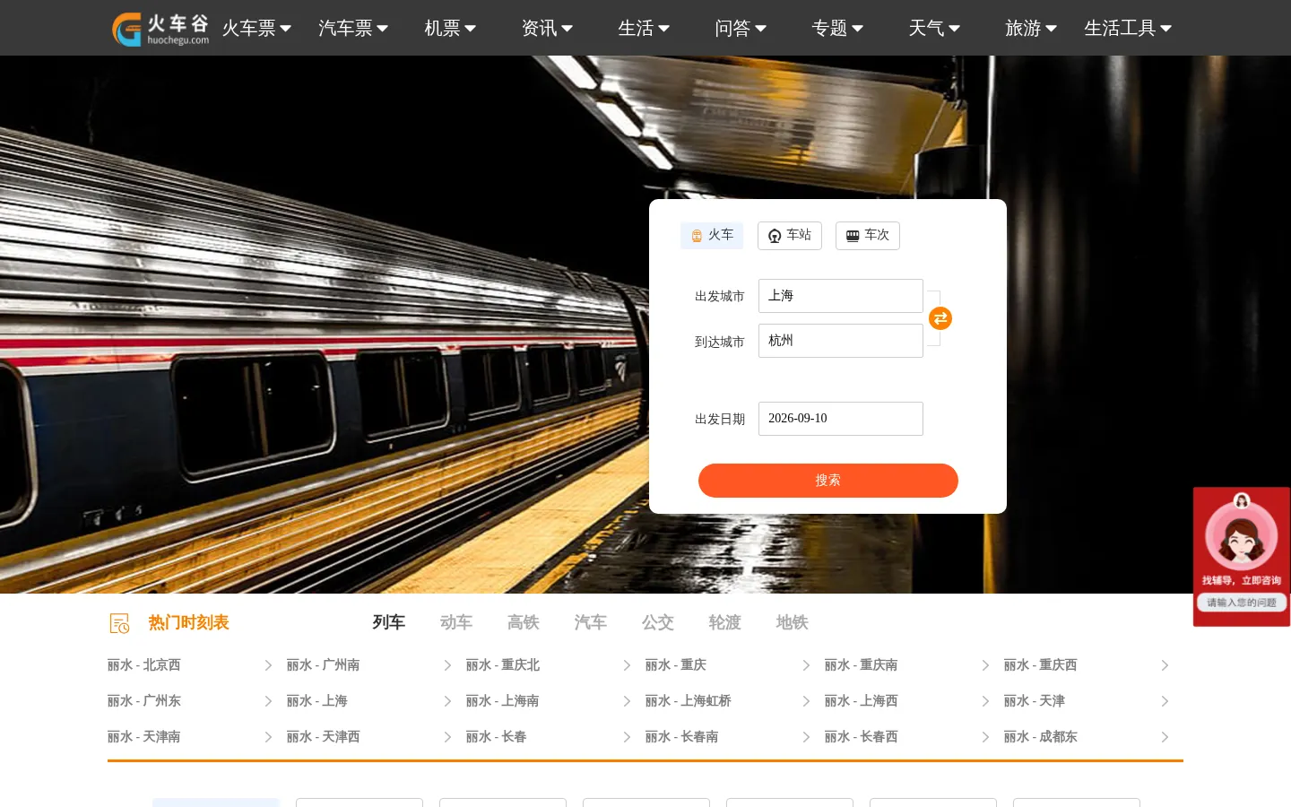Open the 丽水 - 广州南 timetable link

pos(324,665)
